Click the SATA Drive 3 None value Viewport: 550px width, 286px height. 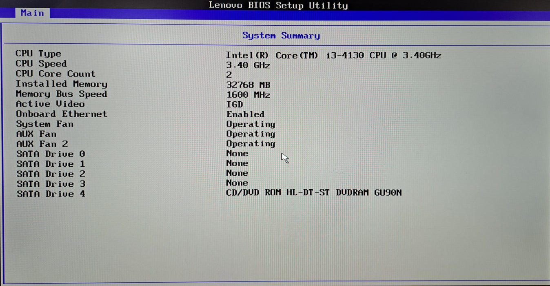coord(237,183)
